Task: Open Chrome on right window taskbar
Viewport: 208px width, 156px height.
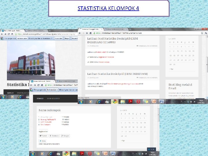Action: click(x=115, y=102)
